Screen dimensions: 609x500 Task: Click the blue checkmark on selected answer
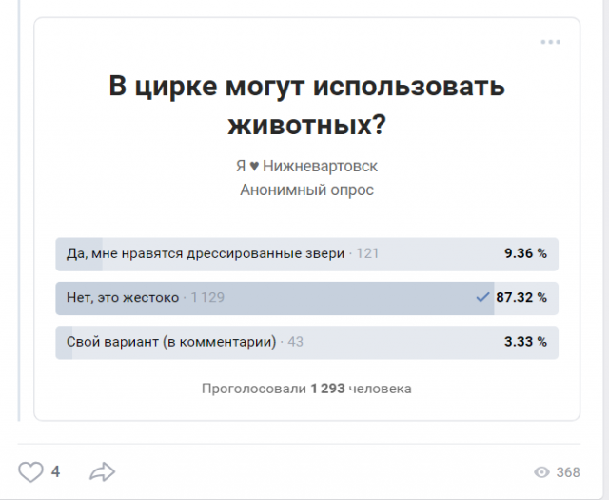point(482,298)
